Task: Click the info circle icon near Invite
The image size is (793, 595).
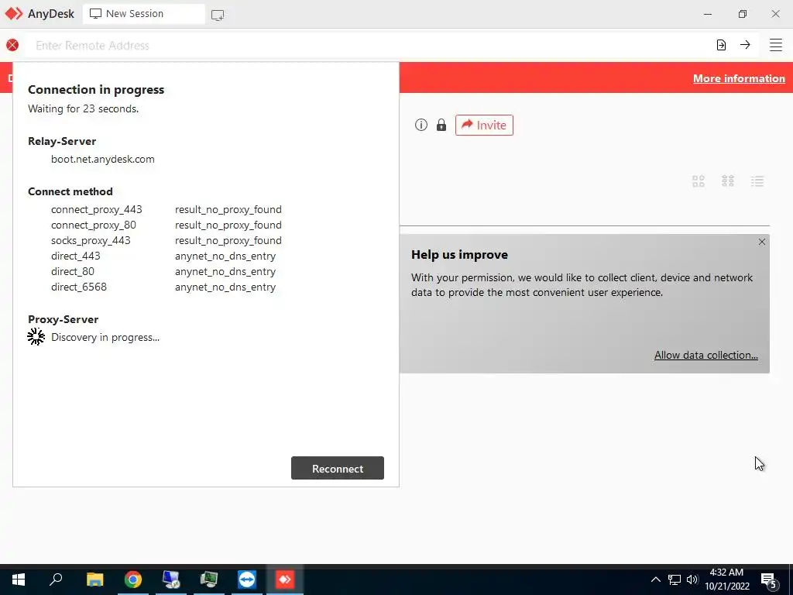Action: click(x=421, y=125)
